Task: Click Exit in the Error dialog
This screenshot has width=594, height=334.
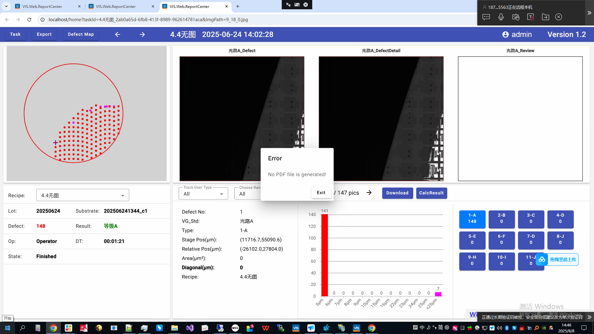Action: (321, 193)
